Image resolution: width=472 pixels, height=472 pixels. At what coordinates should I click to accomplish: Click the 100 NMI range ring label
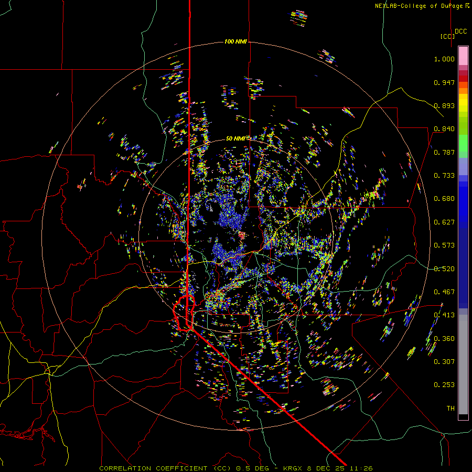point(235,41)
